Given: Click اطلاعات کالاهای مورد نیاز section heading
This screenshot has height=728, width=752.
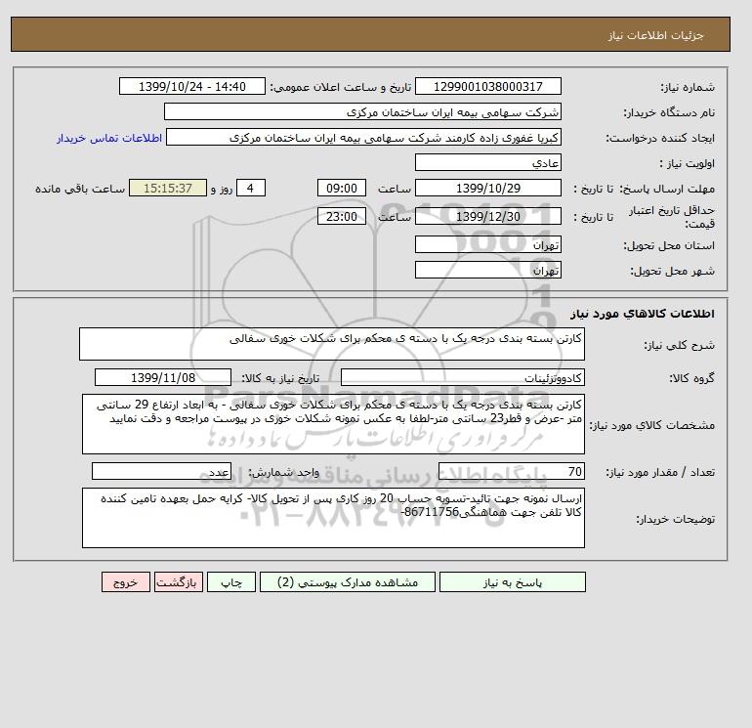Looking at the screenshot, I should (643, 314).
